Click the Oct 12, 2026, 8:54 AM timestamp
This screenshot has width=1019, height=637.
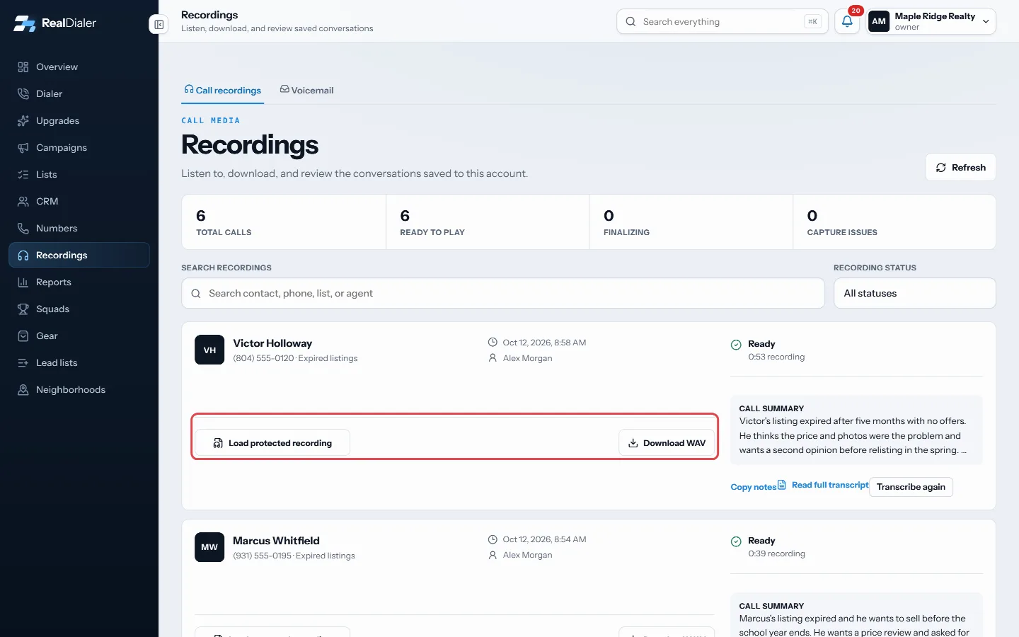544,539
